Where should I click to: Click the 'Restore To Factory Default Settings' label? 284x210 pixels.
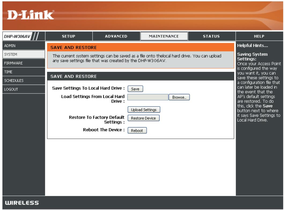pyautogui.click(x=97, y=119)
